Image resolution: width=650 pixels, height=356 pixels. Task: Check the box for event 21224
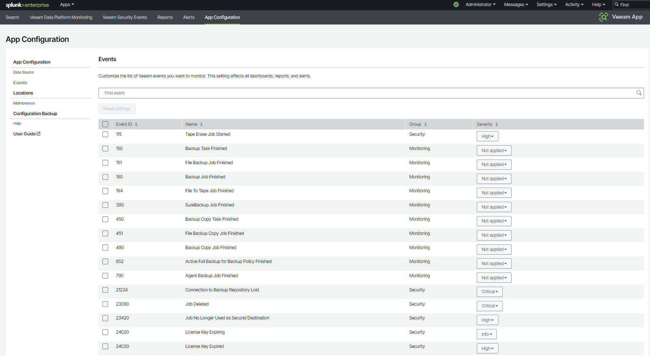[x=105, y=290]
